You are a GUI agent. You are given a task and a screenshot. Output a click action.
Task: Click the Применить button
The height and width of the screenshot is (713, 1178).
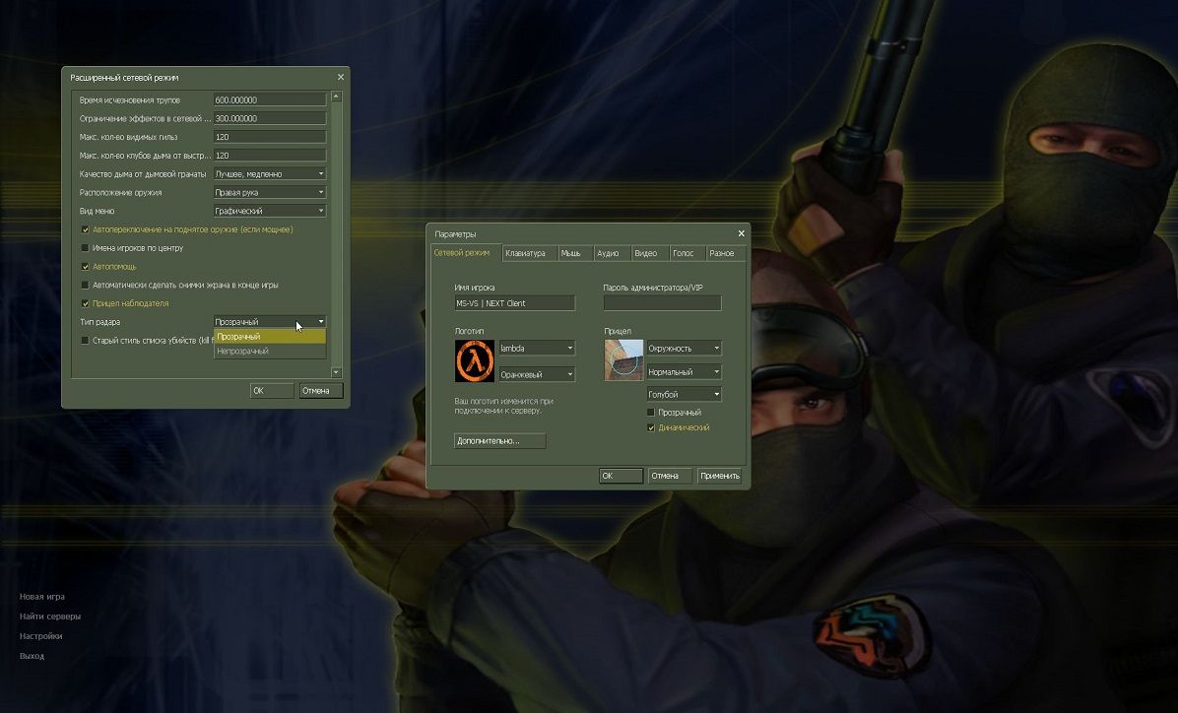pos(719,476)
